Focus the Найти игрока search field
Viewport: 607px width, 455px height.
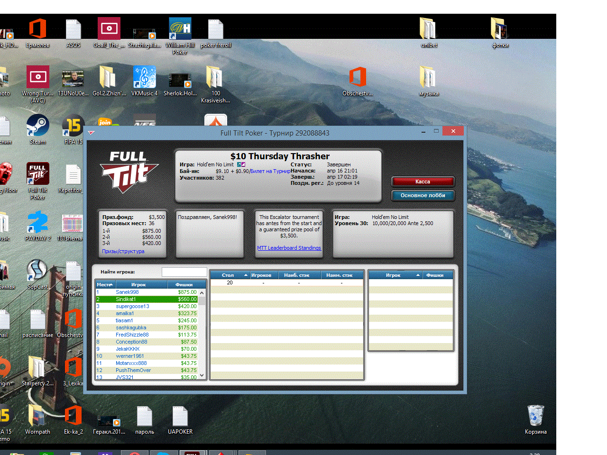pyautogui.click(x=184, y=272)
